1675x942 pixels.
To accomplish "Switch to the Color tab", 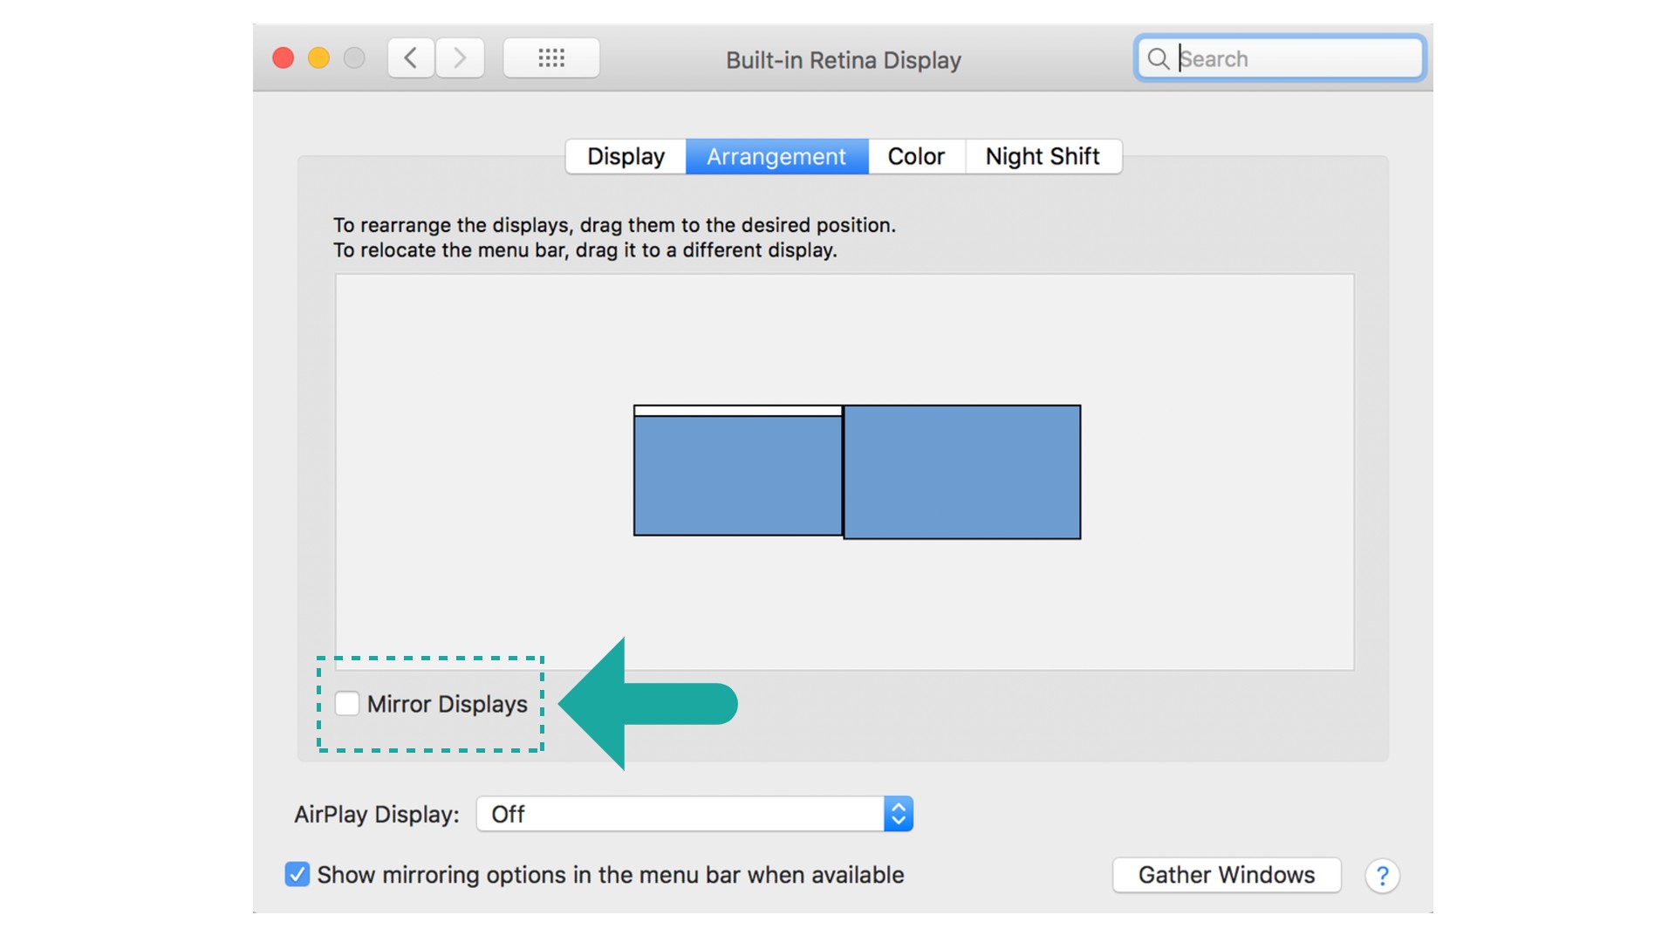I will point(916,157).
